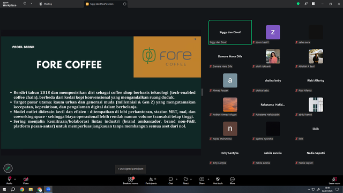The width and height of the screenshot is (343, 193).
Task: Start video with the Video icon
Action: click(x=26, y=179)
